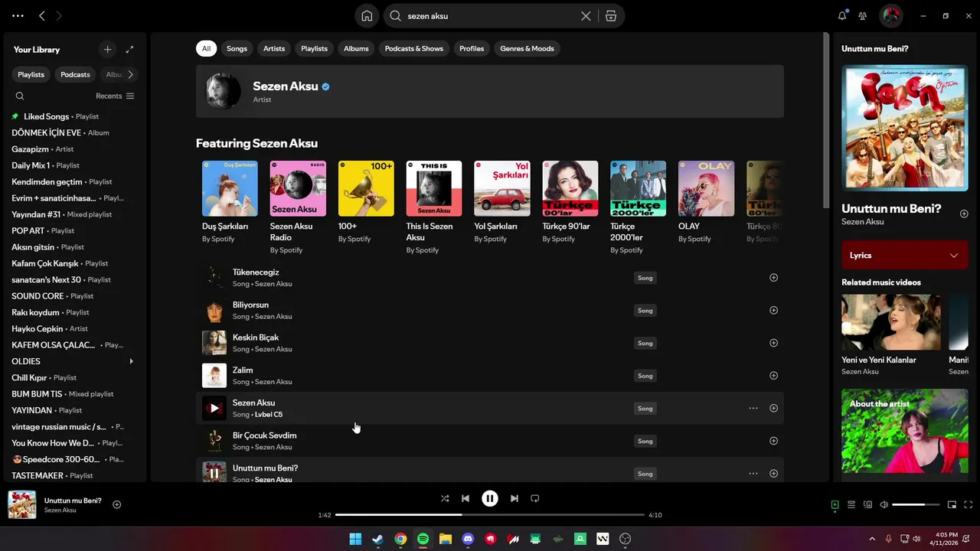Click the search box containing sezen aksu
This screenshot has width=980, height=551.
point(490,15)
